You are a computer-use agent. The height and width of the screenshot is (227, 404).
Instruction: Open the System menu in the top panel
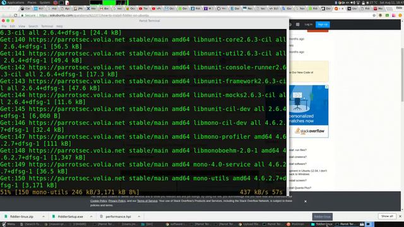[45, 3]
